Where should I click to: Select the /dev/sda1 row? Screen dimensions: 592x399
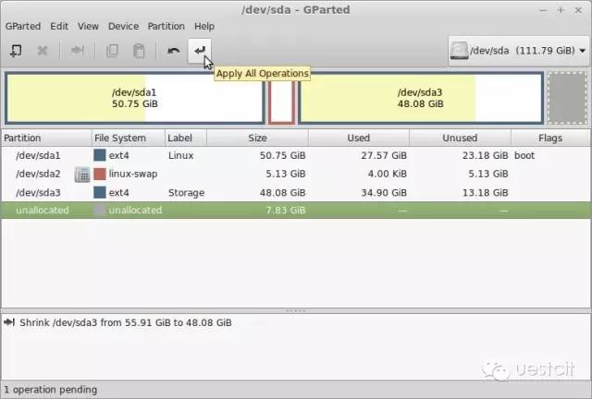click(296, 155)
